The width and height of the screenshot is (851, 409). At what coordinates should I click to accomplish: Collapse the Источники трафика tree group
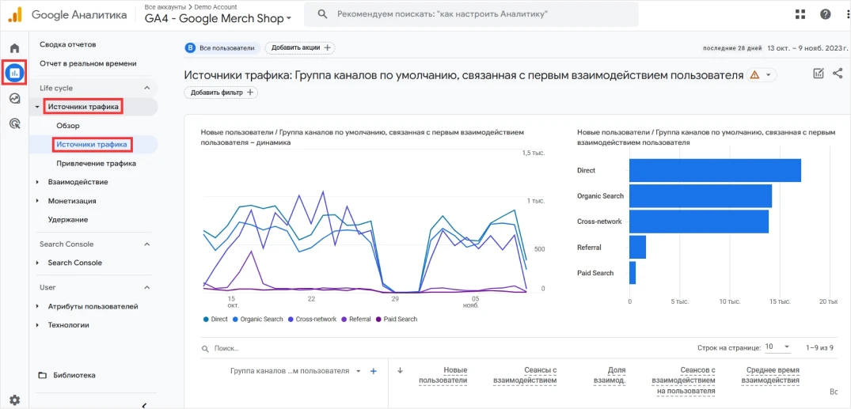point(37,107)
